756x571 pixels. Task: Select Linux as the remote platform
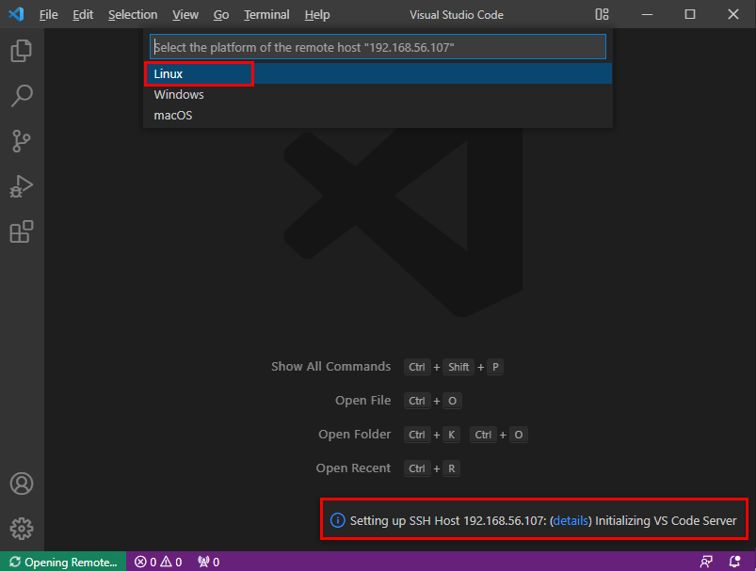pyautogui.click(x=378, y=73)
